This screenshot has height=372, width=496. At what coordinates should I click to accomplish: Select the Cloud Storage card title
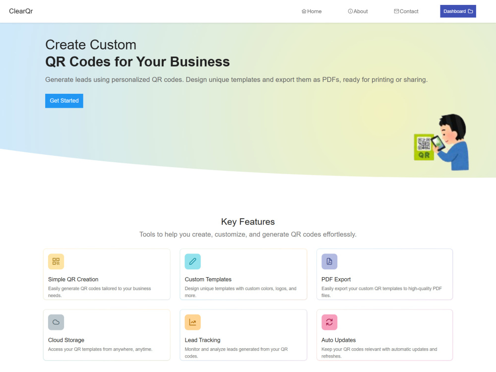[66, 340]
